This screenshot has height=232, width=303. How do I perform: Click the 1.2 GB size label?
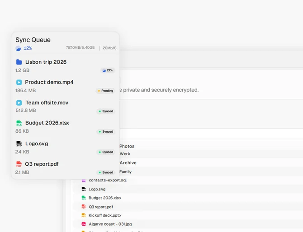coord(23,70)
